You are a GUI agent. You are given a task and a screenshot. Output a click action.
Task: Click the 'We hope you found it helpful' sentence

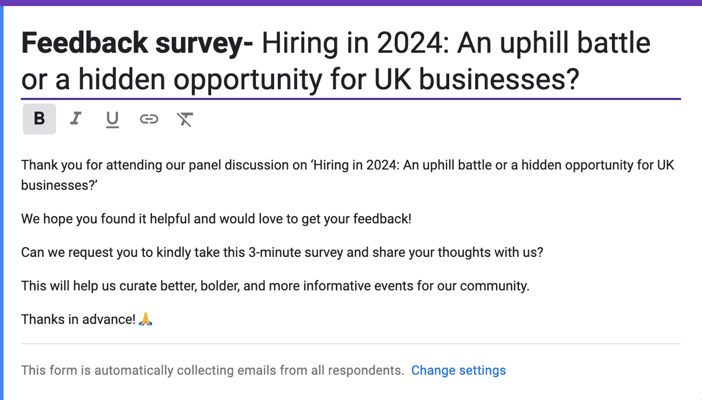tap(216, 219)
